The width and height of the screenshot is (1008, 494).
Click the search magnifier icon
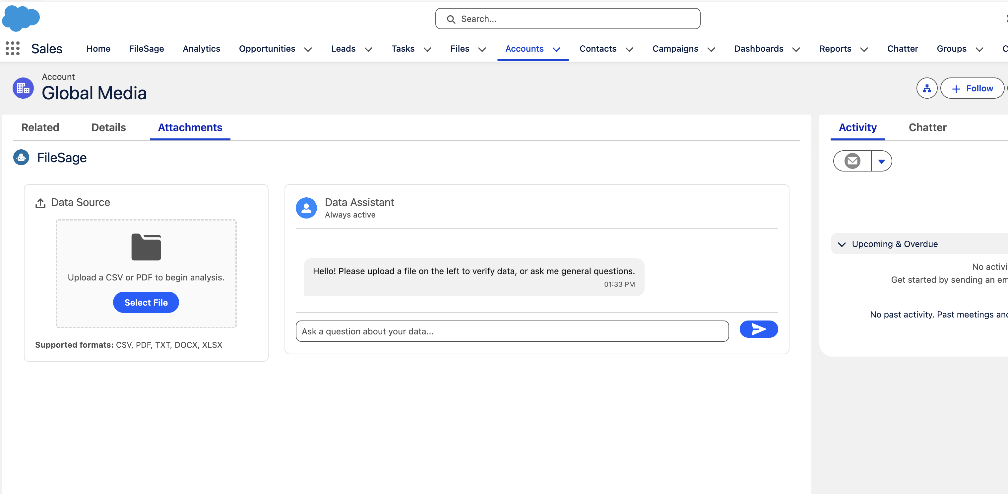[x=451, y=19]
